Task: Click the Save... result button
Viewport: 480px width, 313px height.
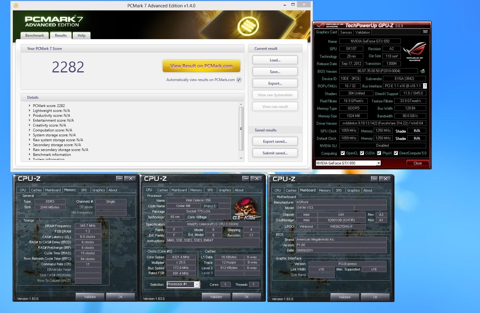Action: point(275,72)
